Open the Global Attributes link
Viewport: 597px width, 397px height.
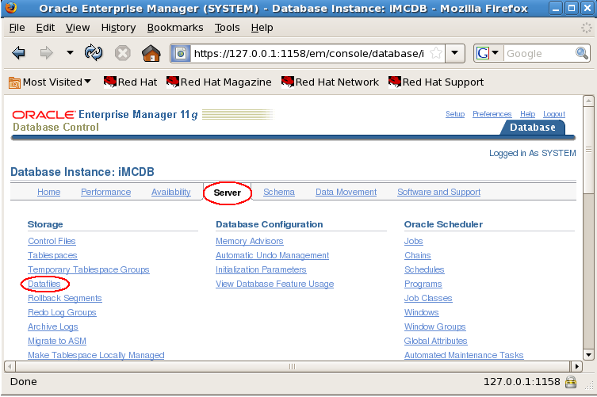click(435, 341)
